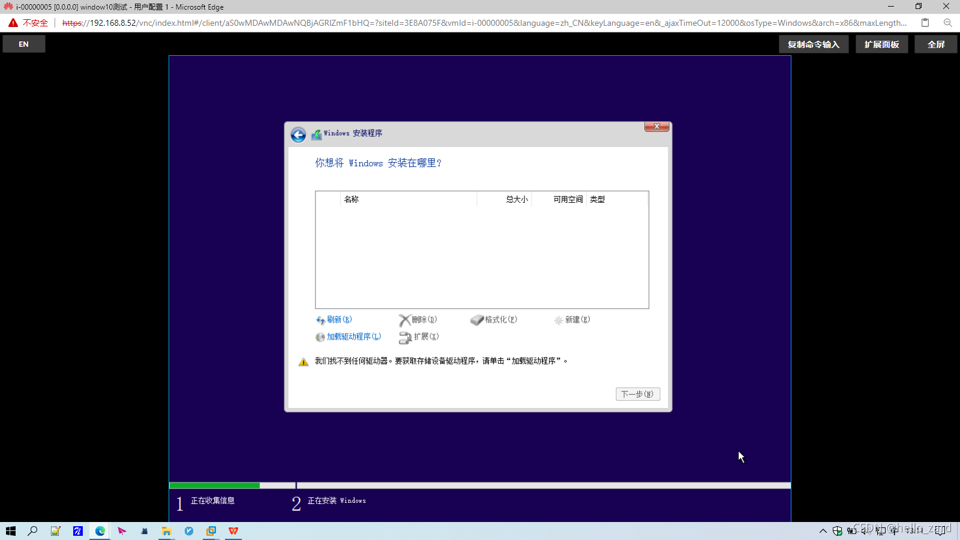Click the zoom magnifier icon in address bar
This screenshot has height=540, width=960.
point(948,23)
